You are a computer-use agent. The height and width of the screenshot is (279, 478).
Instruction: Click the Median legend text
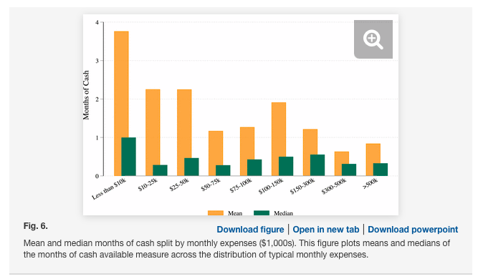(x=283, y=213)
